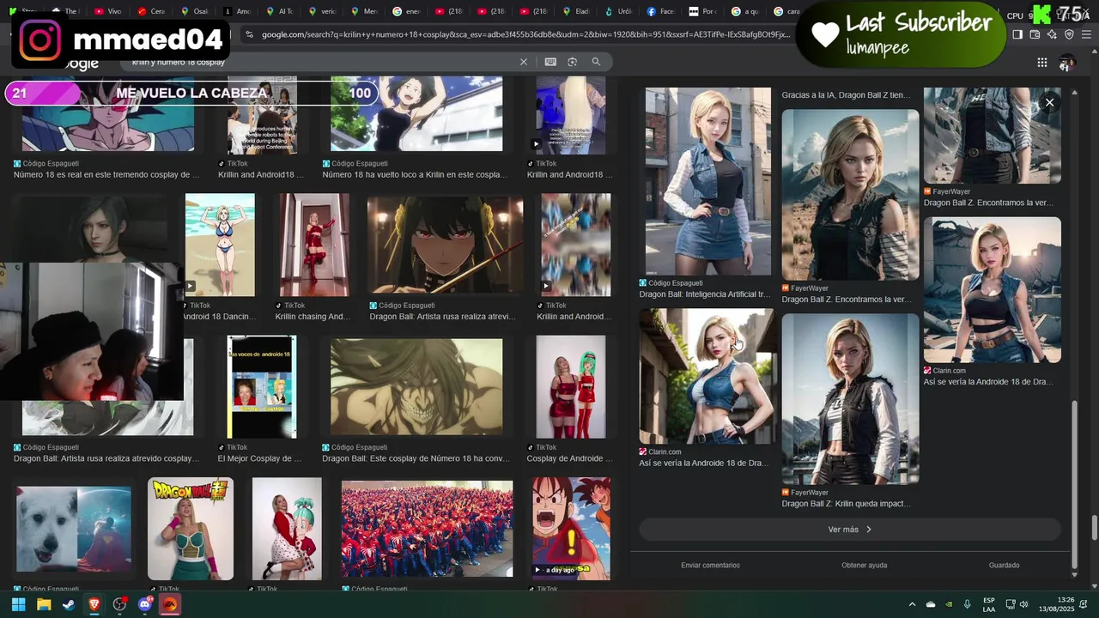
Task: Open the on-screen keyboard in search box
Action: (550, 62)
